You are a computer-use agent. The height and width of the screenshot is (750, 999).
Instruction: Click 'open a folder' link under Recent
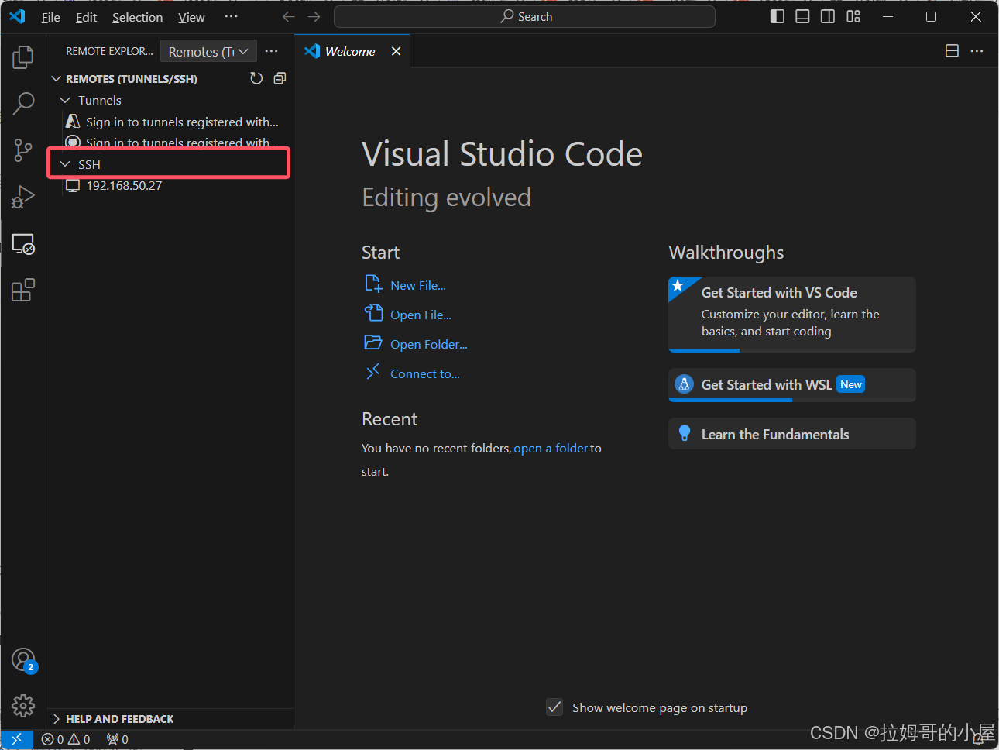tap(551, 448)
